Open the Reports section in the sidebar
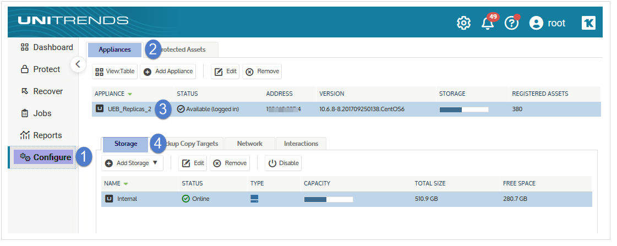 pos(41,135)
